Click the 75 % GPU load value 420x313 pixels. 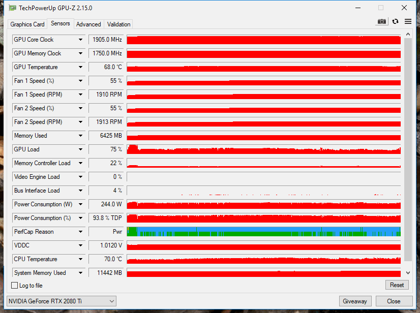click(x=106, y=149)
